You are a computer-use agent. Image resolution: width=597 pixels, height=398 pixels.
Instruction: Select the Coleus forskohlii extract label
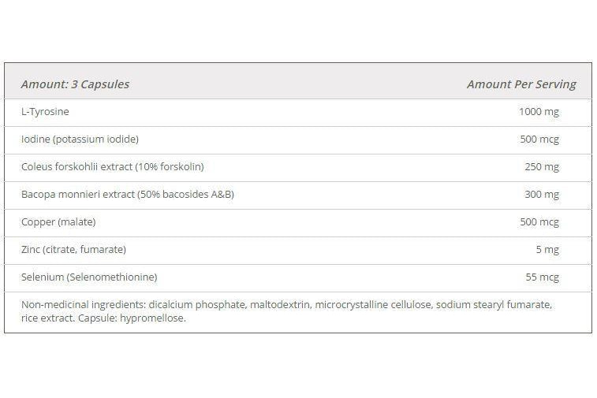[x=112, y=167]
